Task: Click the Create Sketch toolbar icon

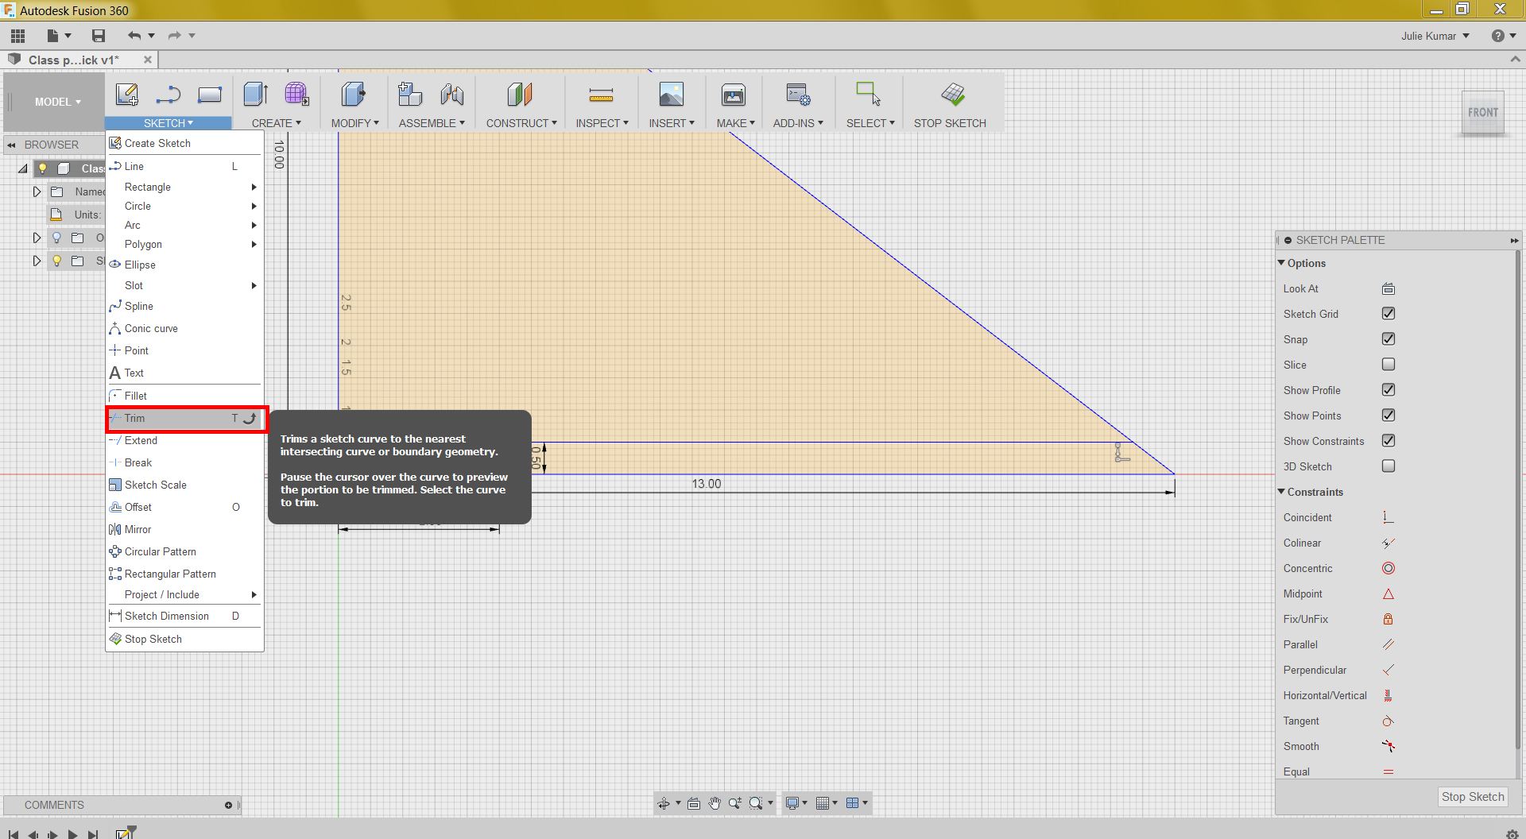Action: tap(127, 95)
